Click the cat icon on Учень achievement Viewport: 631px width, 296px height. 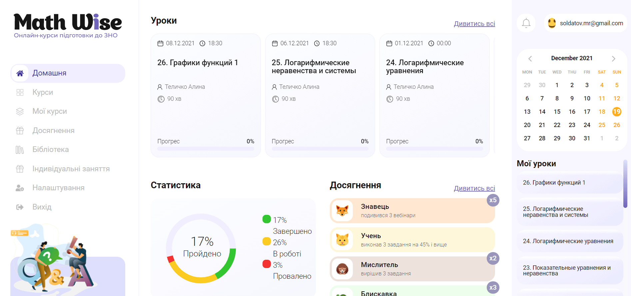(342, 240)
